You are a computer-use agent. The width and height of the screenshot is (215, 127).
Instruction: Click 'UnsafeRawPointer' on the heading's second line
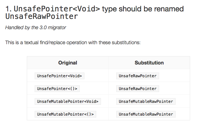coord(41,16)
